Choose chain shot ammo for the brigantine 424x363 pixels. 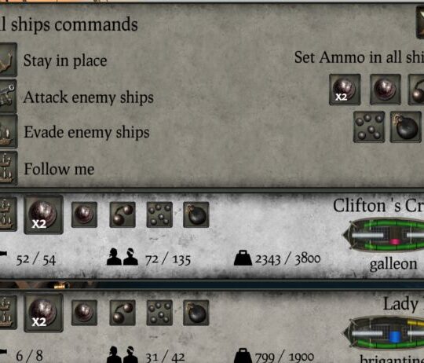coord(122,313)
